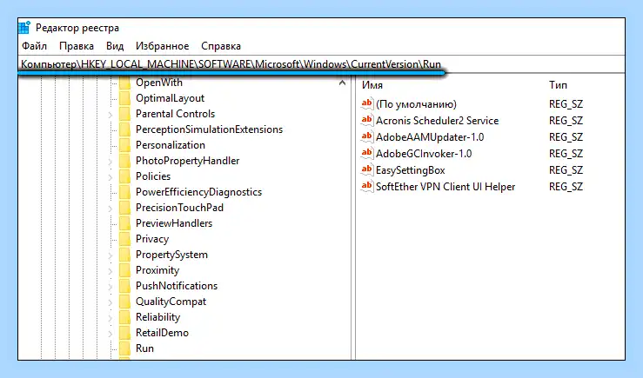Viewport: 643px width, 378px height.
Task: Expand the QualityCompat key
Action: click(111, 302)
